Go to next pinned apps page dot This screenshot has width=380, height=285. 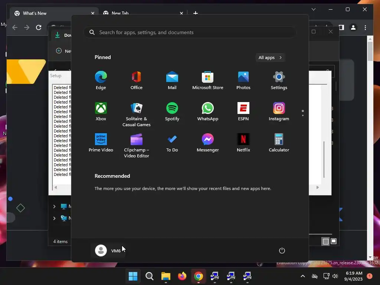(x=303, y=115)
